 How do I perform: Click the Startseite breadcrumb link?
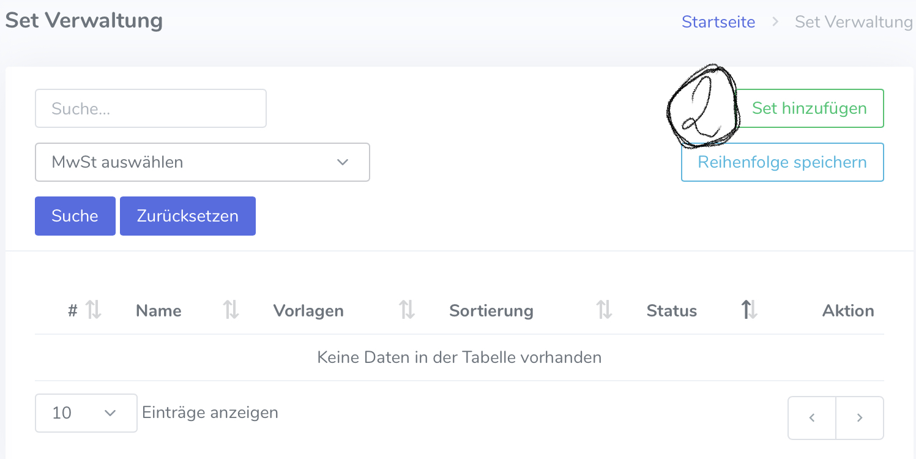(x=718, y=22)
